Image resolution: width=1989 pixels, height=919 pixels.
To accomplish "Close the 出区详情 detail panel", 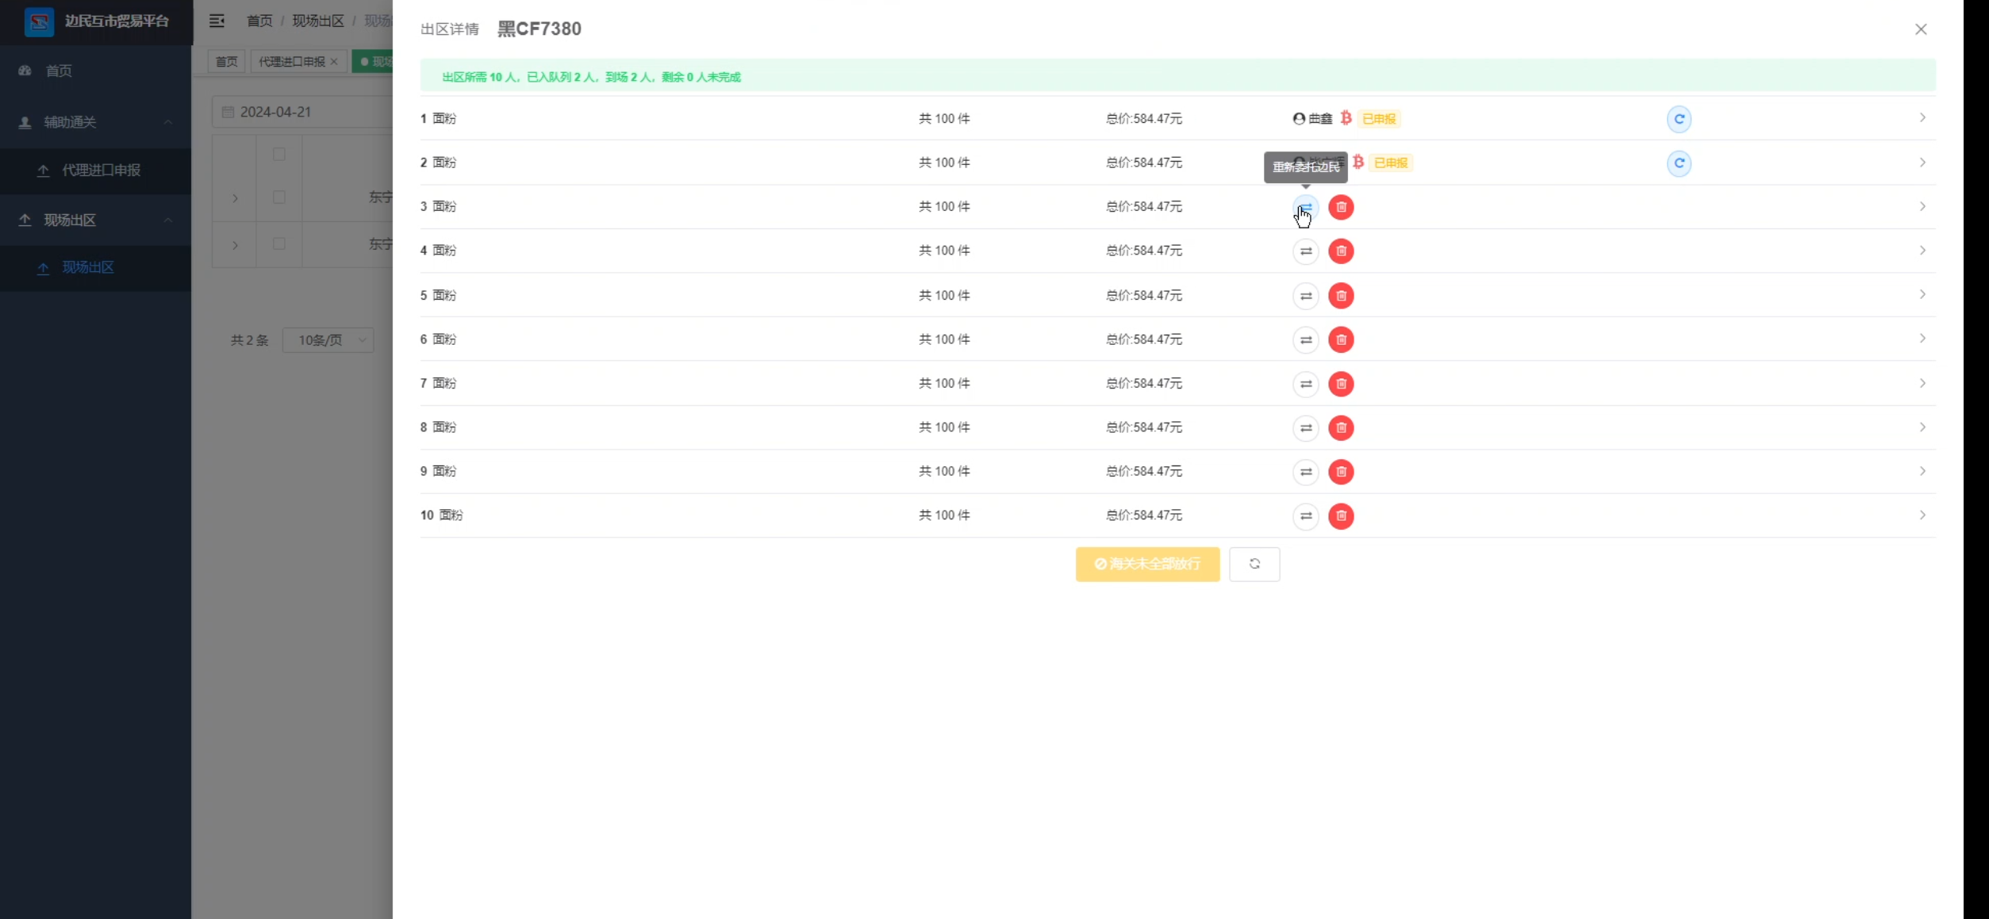I will point(1921,29).
